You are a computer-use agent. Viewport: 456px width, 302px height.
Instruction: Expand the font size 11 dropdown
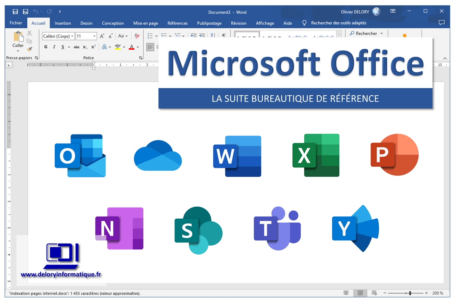pyautogui.click(x=95, y=36)
